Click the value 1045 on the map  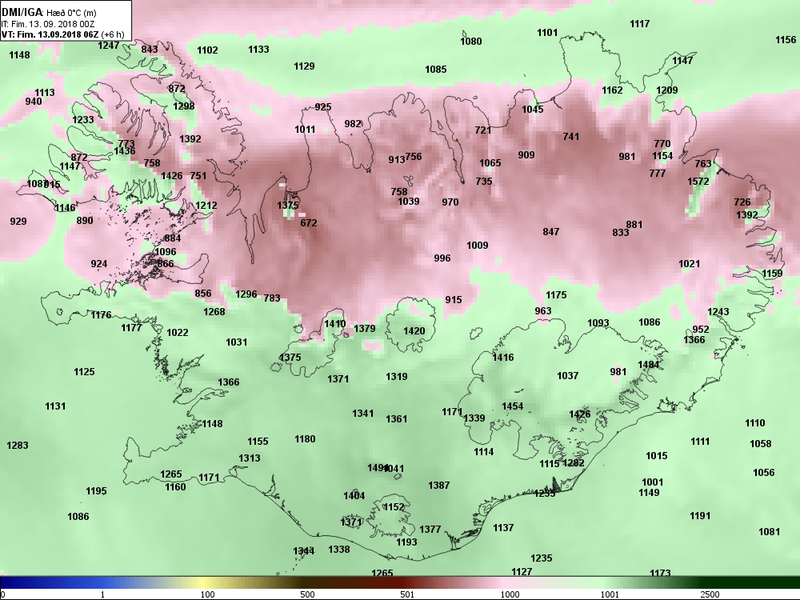point(533,109)
